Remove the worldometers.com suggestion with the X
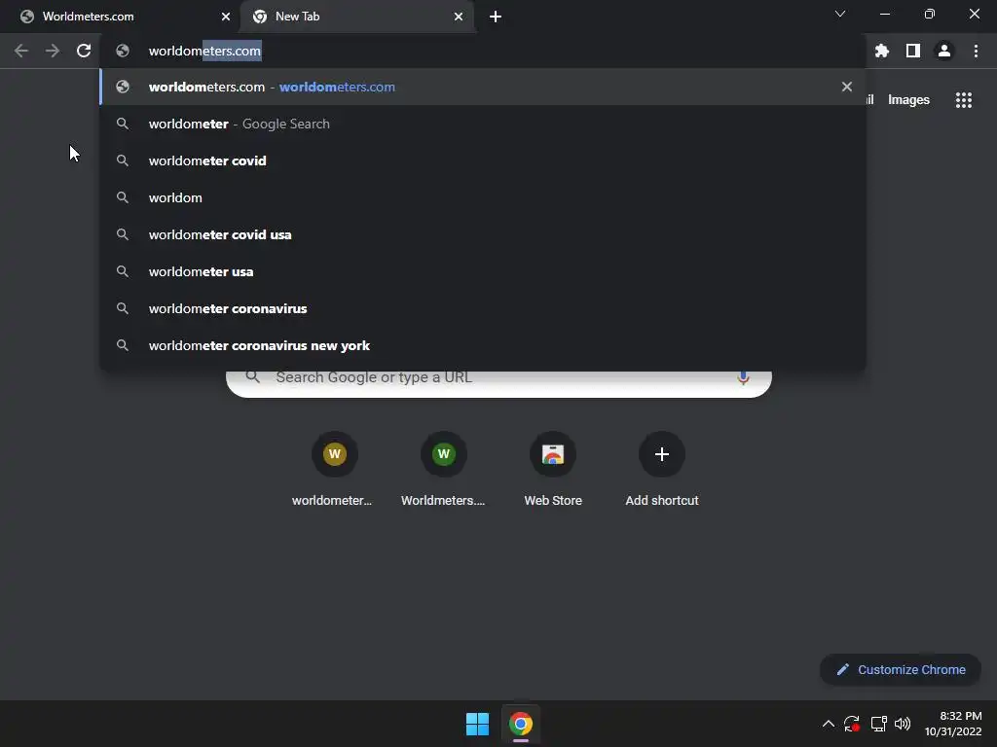 847,87
